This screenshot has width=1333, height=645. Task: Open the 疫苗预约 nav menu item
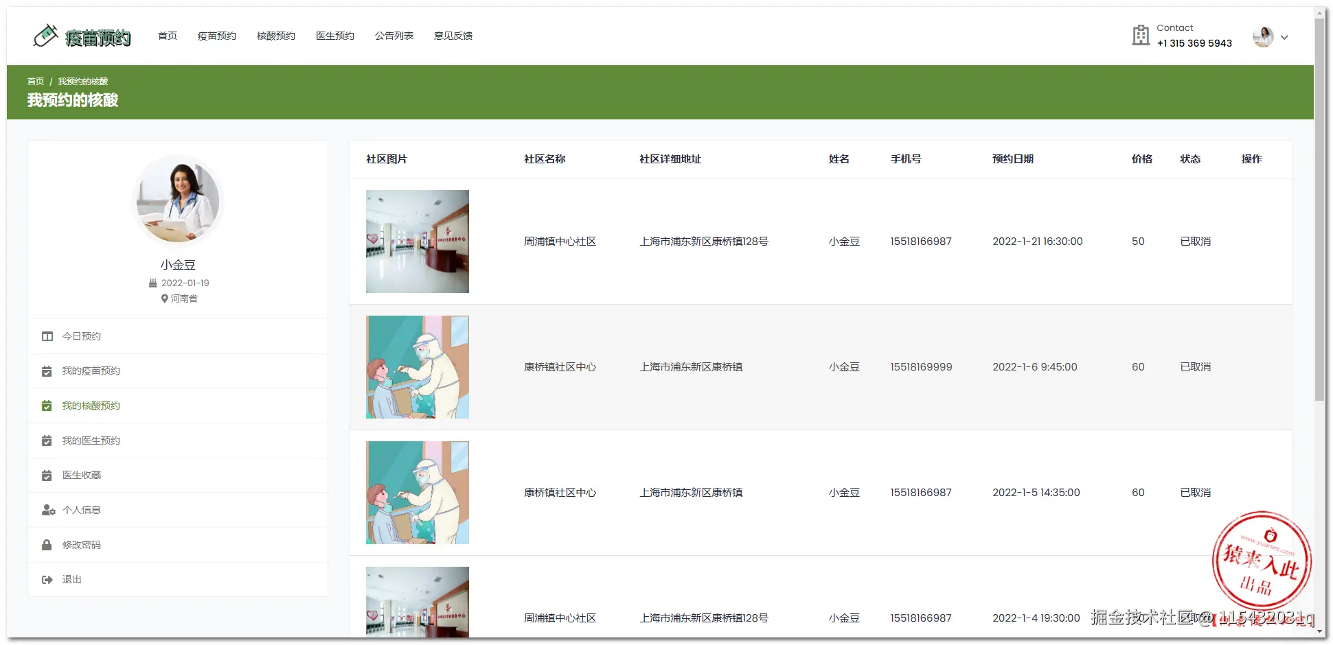coord(217,36)
